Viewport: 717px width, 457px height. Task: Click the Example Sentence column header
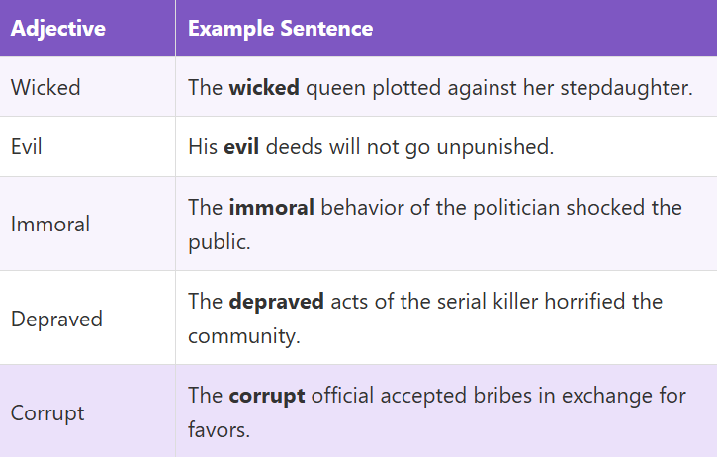point(280,28)
